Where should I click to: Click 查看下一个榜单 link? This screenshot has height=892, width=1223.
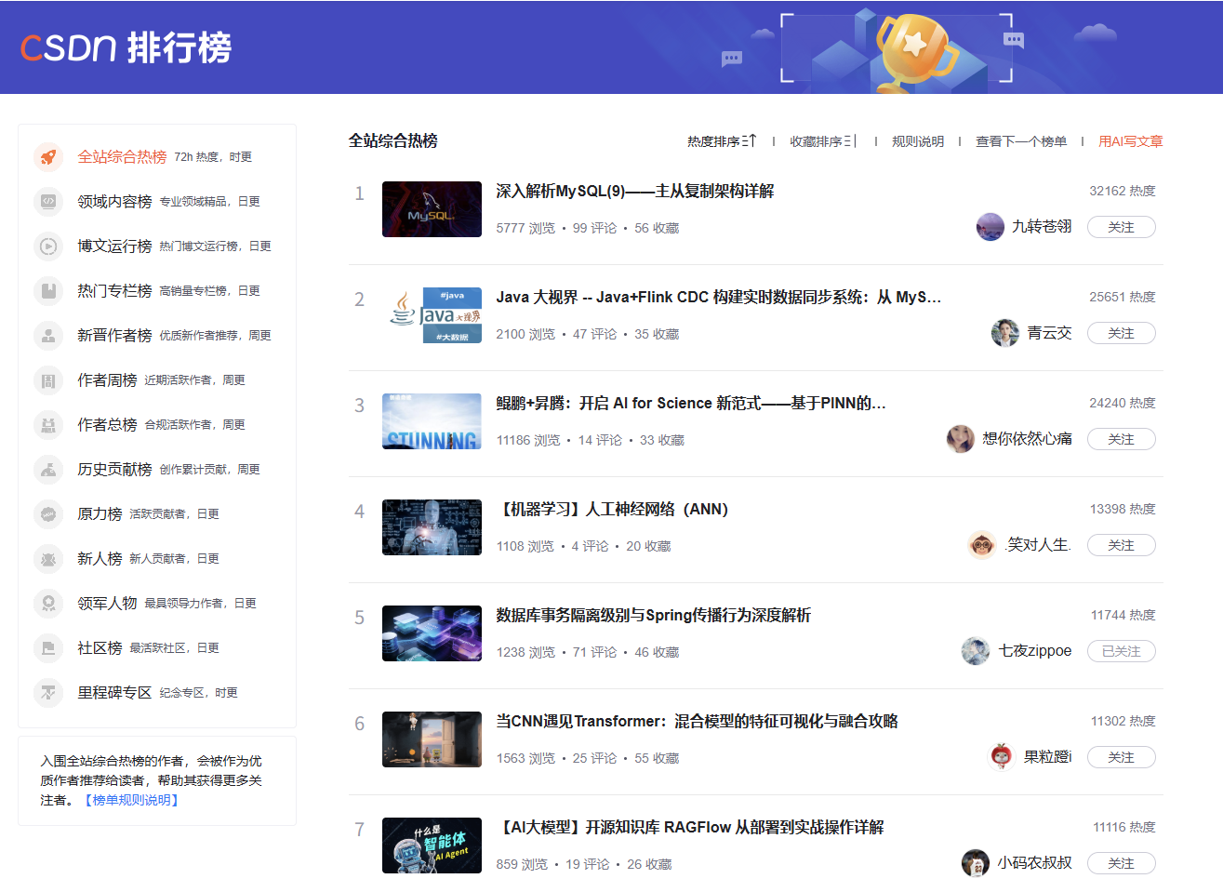[1021, 141]
